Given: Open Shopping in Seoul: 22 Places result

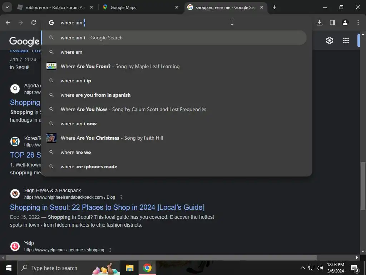Looking at the screenshot, I should 107,207.
